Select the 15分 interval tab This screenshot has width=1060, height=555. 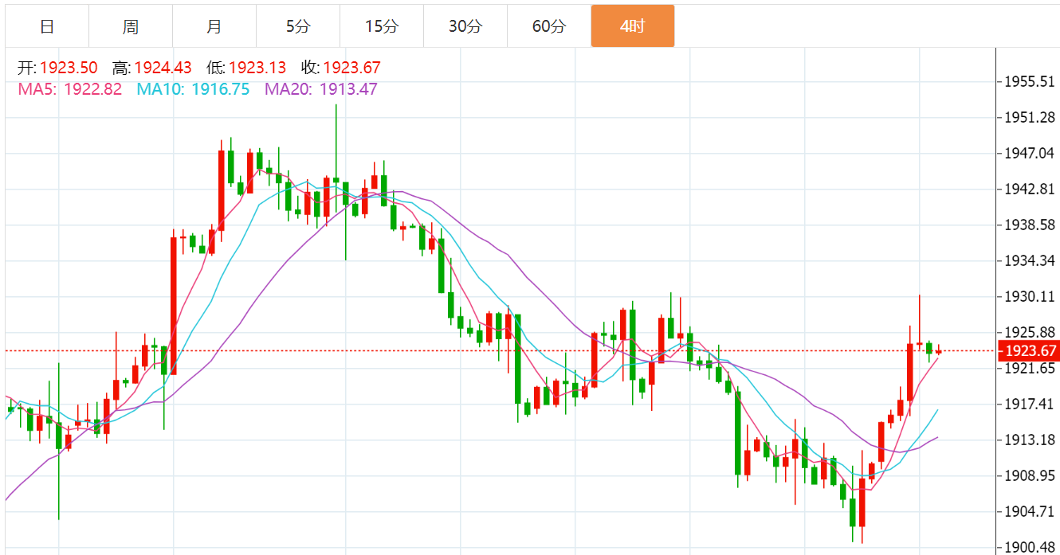[x=382, y=26]
